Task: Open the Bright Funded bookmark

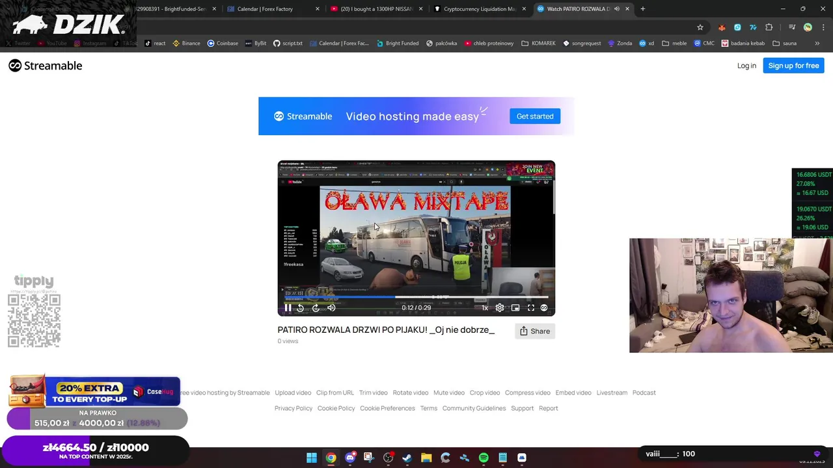Action: (398, 44)
